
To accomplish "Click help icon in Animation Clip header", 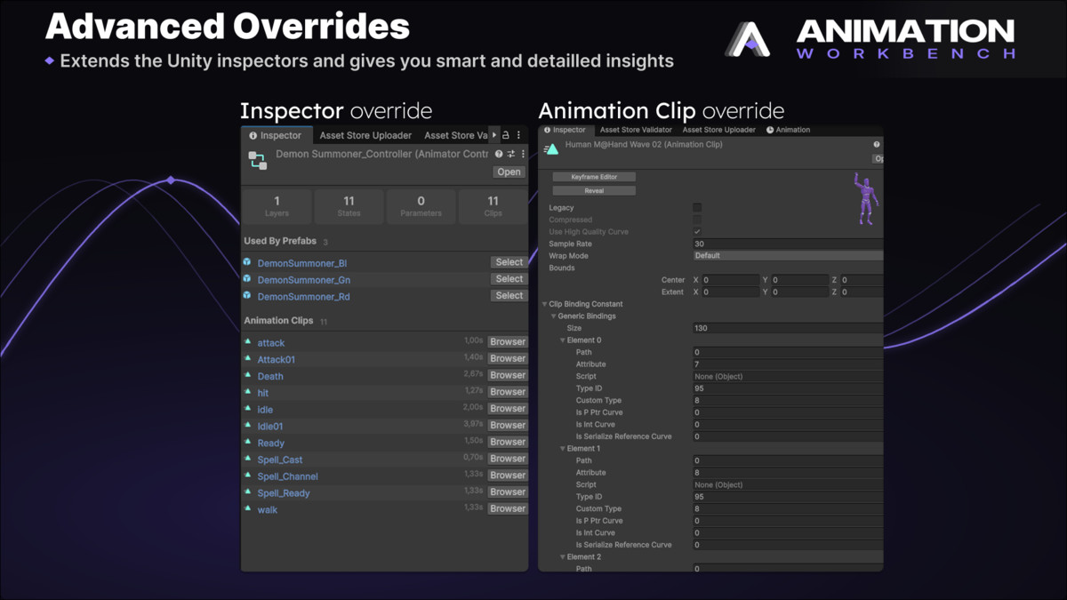I will 877,144.
